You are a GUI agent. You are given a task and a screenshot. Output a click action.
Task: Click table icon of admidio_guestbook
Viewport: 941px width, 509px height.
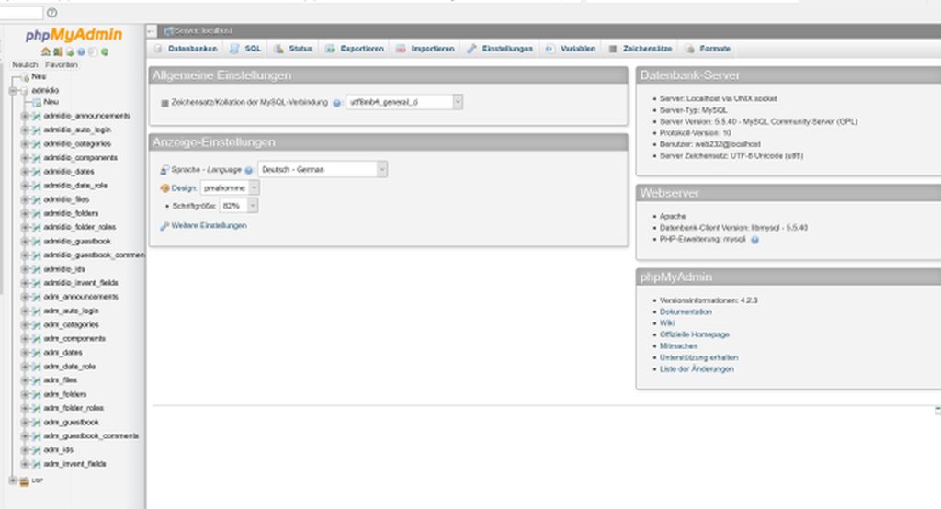pyautogui.click(x=36, y=242)
